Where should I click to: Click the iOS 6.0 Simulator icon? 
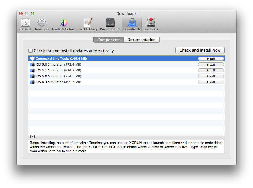[32, 64]
